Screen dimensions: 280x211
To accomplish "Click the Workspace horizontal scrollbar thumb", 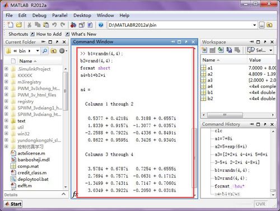I will click(x=225, y=115).
